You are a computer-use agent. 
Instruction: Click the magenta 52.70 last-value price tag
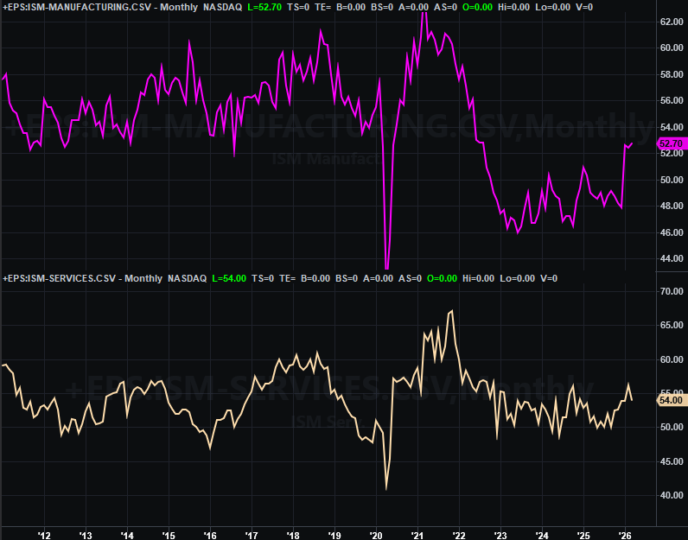pyautogui.click(x=671, y=143)
